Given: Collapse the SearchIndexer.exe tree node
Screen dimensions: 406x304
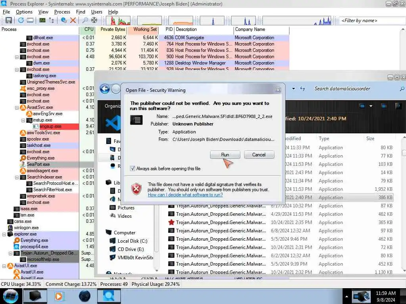Looking at the screenshot, I should (17, 177).
